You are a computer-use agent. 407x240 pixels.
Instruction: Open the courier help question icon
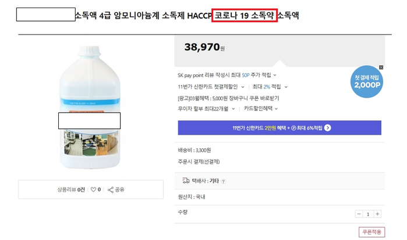coord(223,181)
